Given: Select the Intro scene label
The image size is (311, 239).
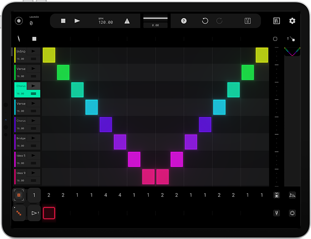Looking at the screenshot, I should click(21, 51).
